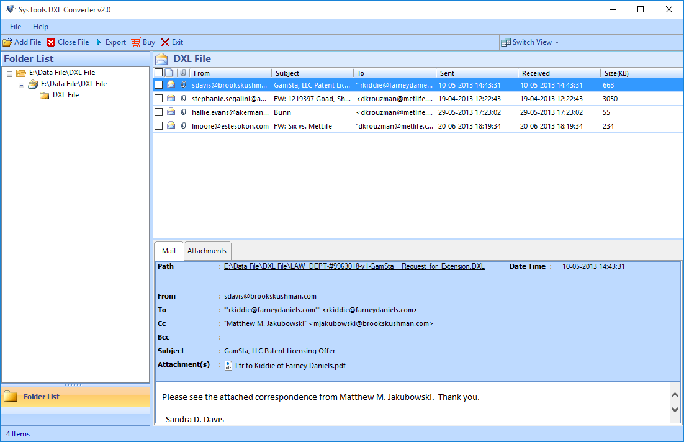Open the DXL file path link
This screenshot has width=684, height=442.
click(x=354, y=266)
